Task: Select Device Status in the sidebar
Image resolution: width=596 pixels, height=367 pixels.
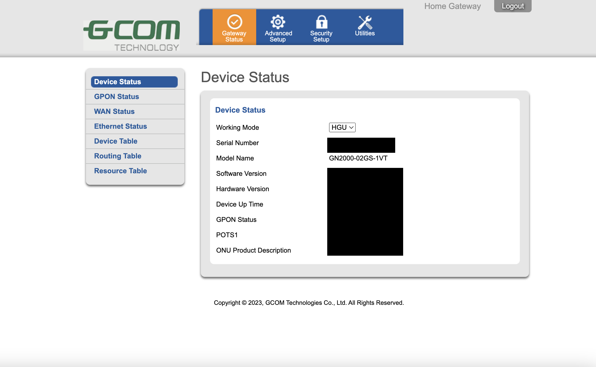Action: (134, 82)
